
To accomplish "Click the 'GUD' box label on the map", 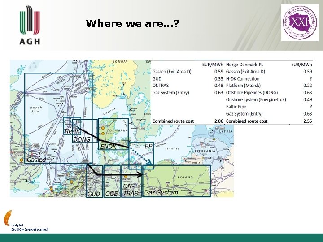I will pos(94,194).
